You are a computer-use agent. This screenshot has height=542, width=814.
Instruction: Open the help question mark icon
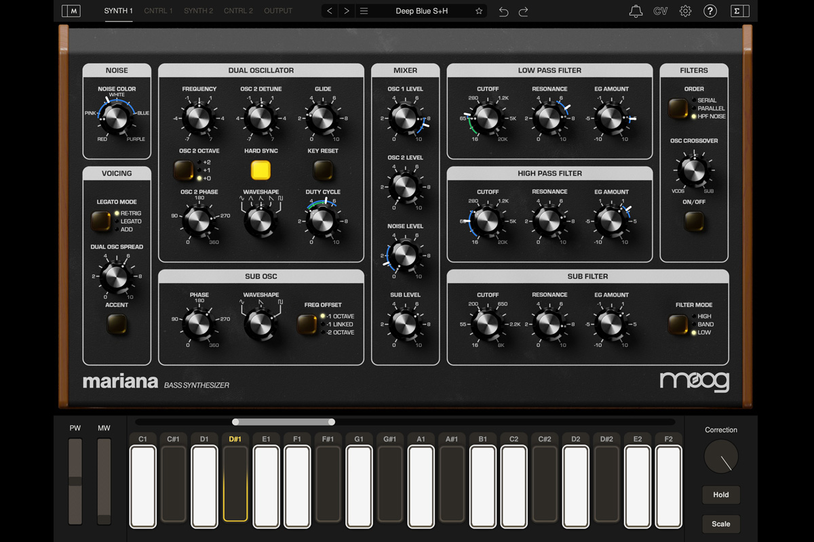pos(710,11)
